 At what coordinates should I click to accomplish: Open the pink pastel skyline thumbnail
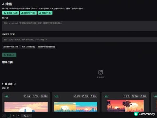point(26,107)
